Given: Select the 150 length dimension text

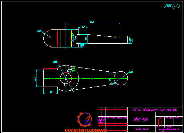Looking at the screenshot, I should point(92,22).
